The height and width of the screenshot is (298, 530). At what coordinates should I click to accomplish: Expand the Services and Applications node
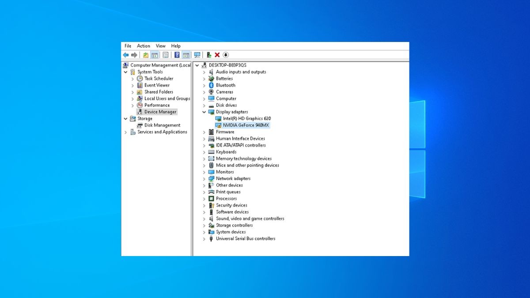126,132
